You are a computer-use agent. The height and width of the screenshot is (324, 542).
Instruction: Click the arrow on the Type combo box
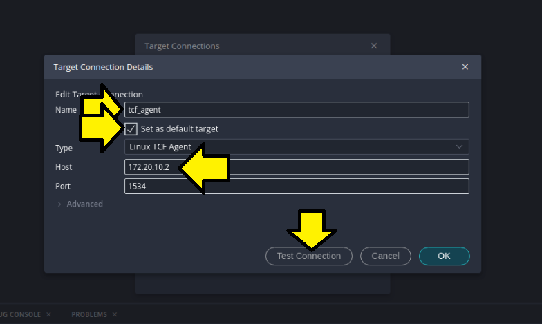coord(459,147)
